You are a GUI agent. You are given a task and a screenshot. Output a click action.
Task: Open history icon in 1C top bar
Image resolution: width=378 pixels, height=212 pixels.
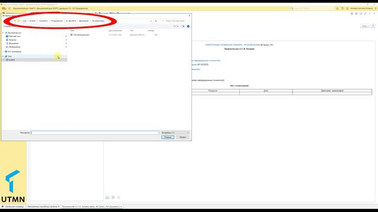(x=343, y=8)
